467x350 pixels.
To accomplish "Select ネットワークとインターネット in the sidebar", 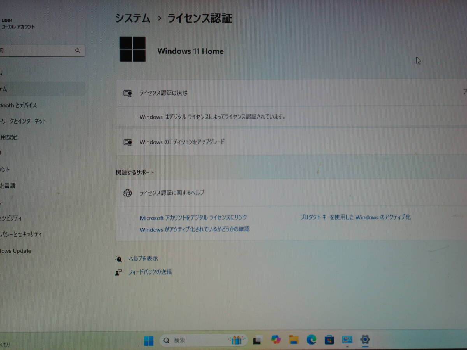I will pos(42,121).
